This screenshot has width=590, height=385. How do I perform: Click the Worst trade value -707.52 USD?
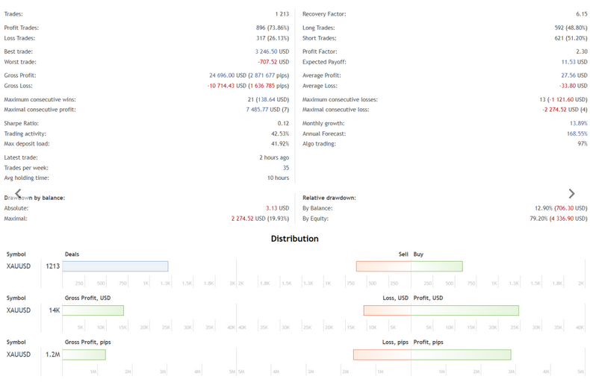coord(273,62)
